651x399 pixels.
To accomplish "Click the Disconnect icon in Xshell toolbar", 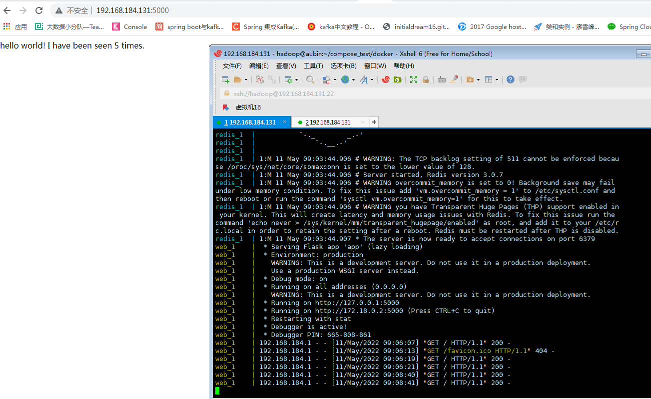I will 260,79.
